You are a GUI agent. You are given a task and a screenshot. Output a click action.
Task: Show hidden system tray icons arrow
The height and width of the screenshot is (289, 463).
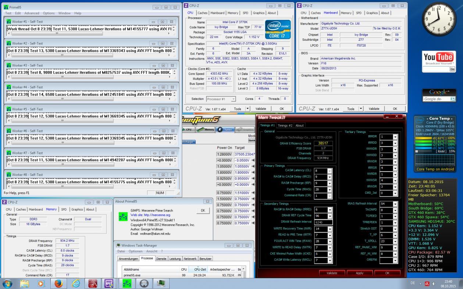pyautogui.click(x=420, y=283)
